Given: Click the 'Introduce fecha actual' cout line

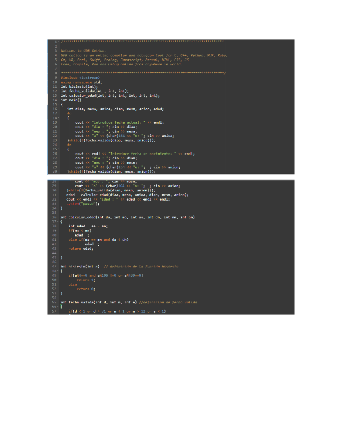Looking at the screenshot, I should pos(119,122).
